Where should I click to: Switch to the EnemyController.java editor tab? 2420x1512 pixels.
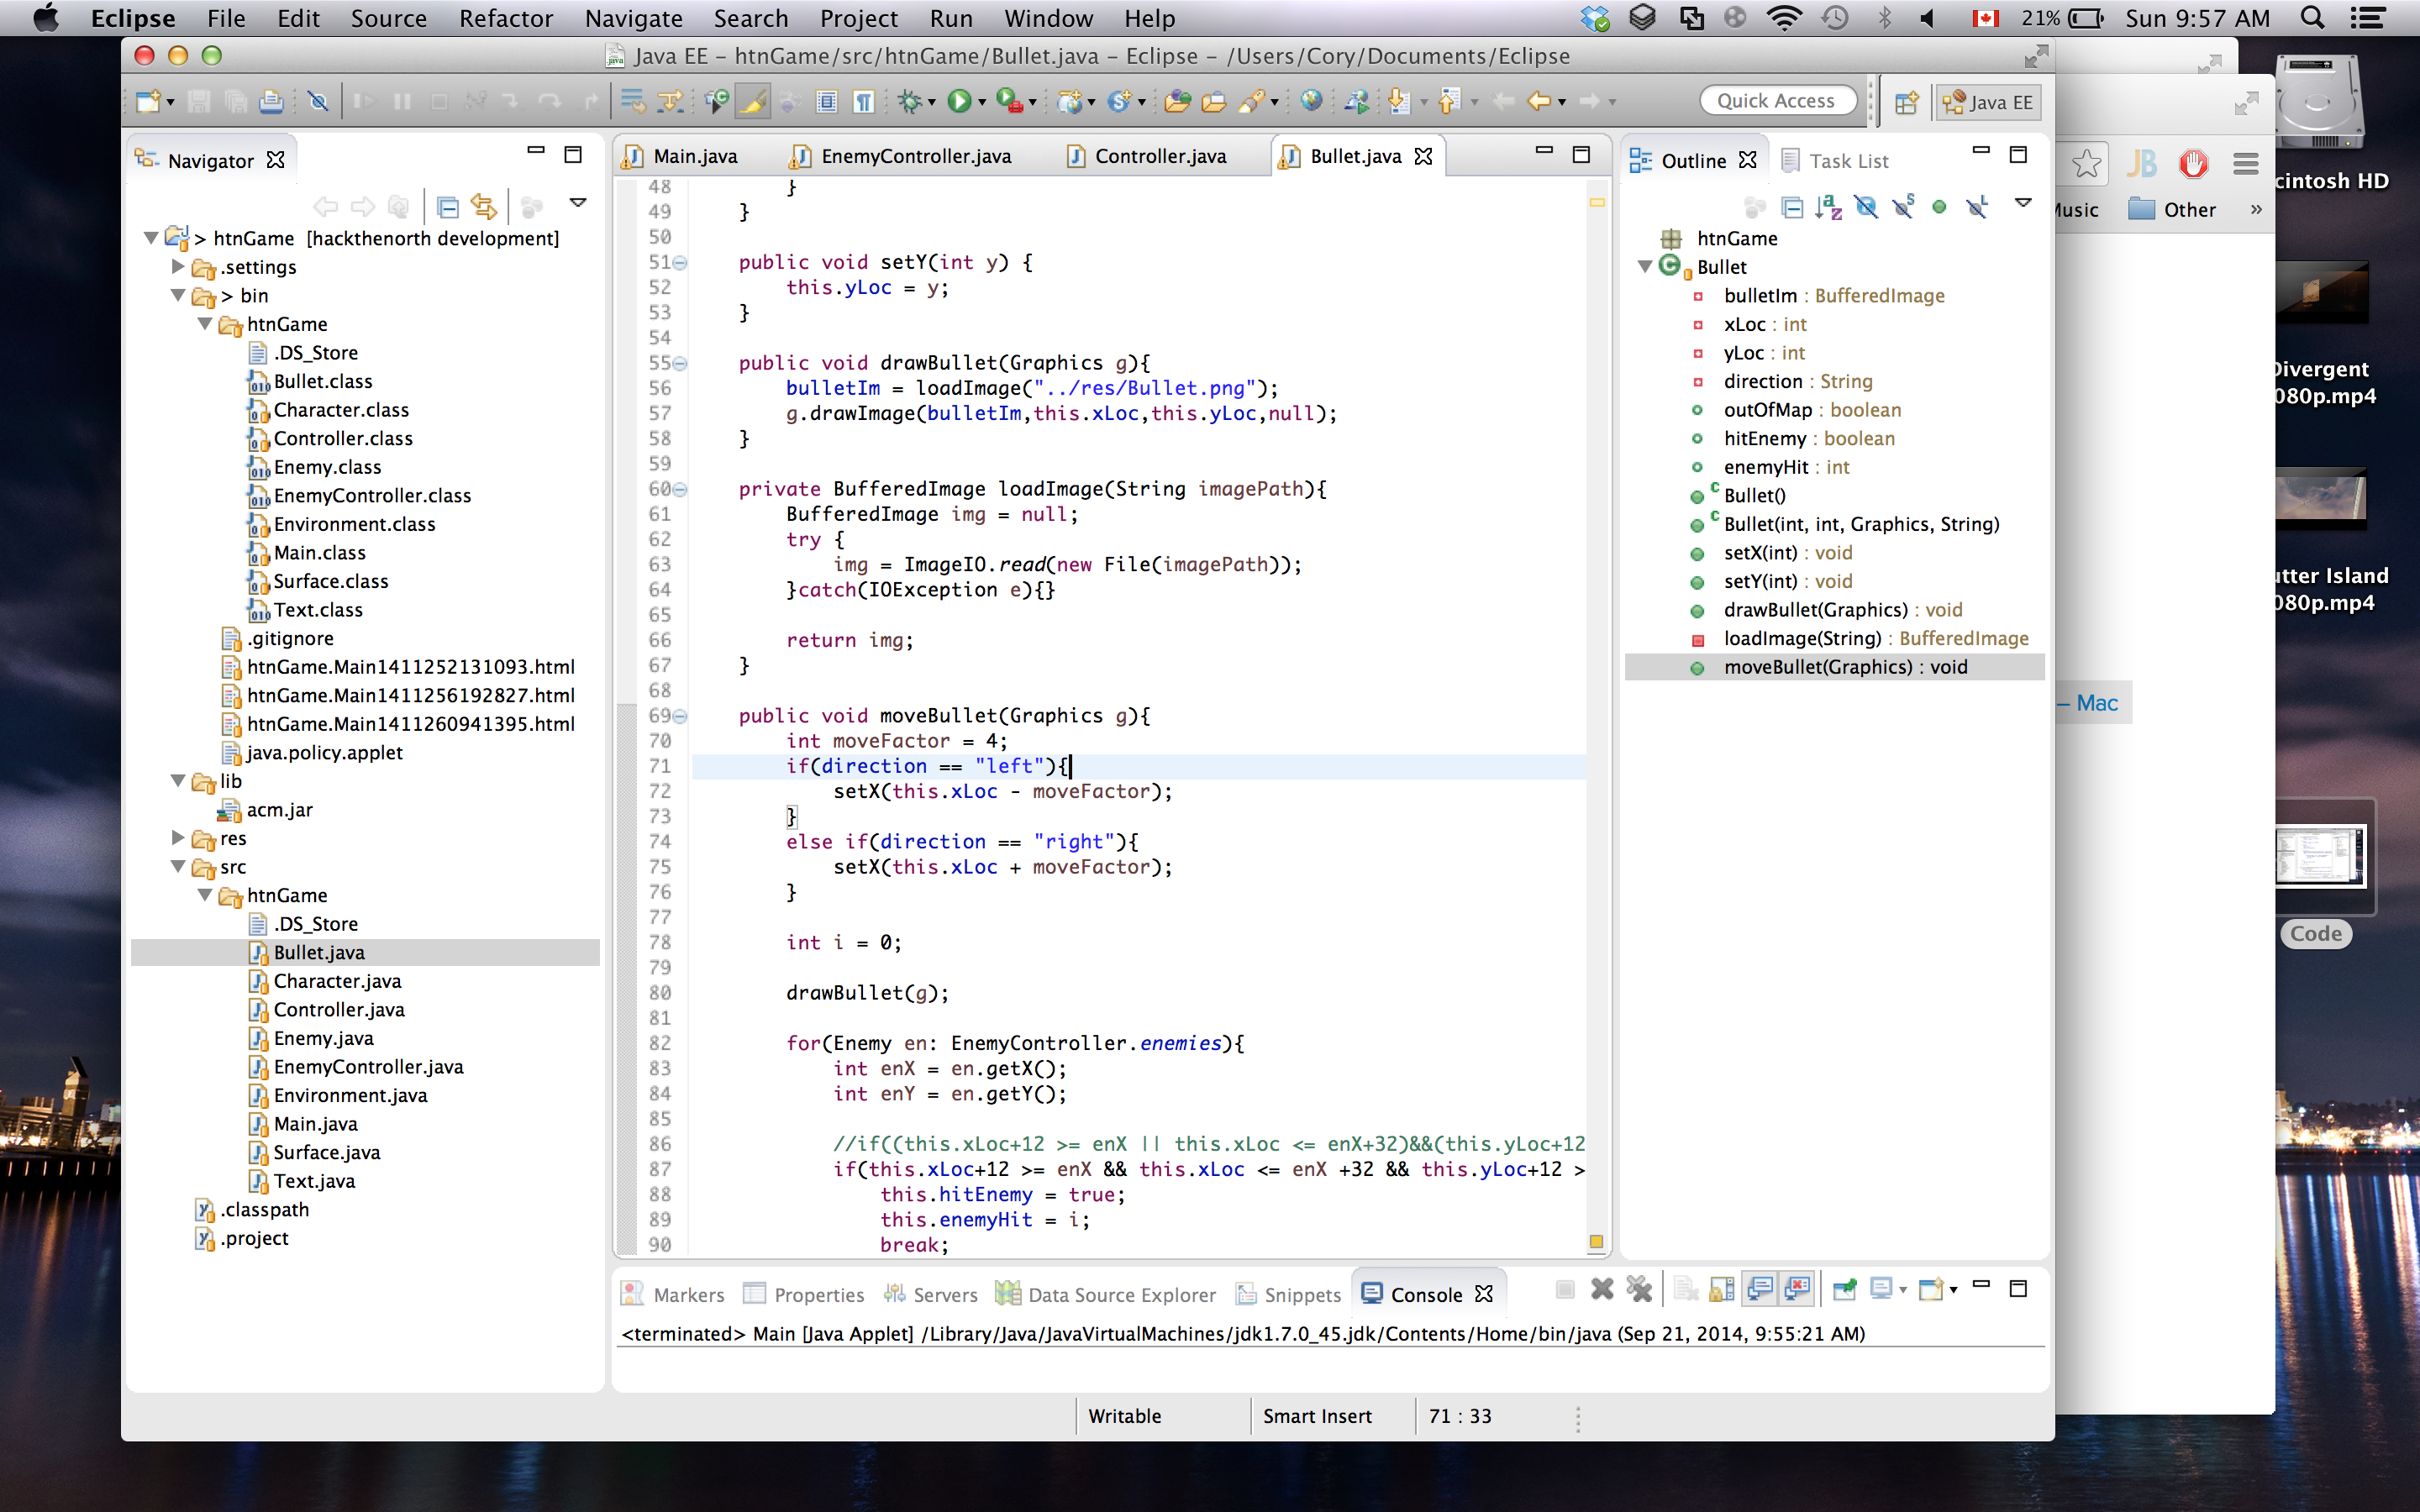[914, 156]
